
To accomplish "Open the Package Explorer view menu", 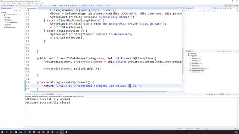I will [22, 10].
